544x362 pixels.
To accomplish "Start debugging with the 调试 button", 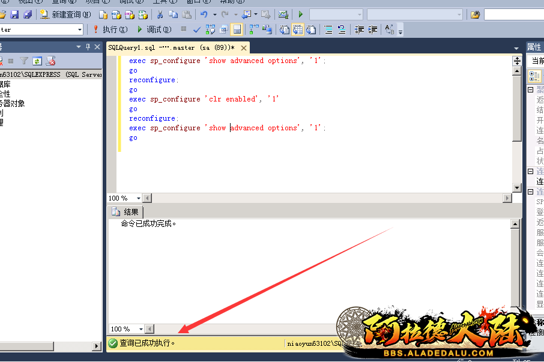I will [x=154, y=29].
